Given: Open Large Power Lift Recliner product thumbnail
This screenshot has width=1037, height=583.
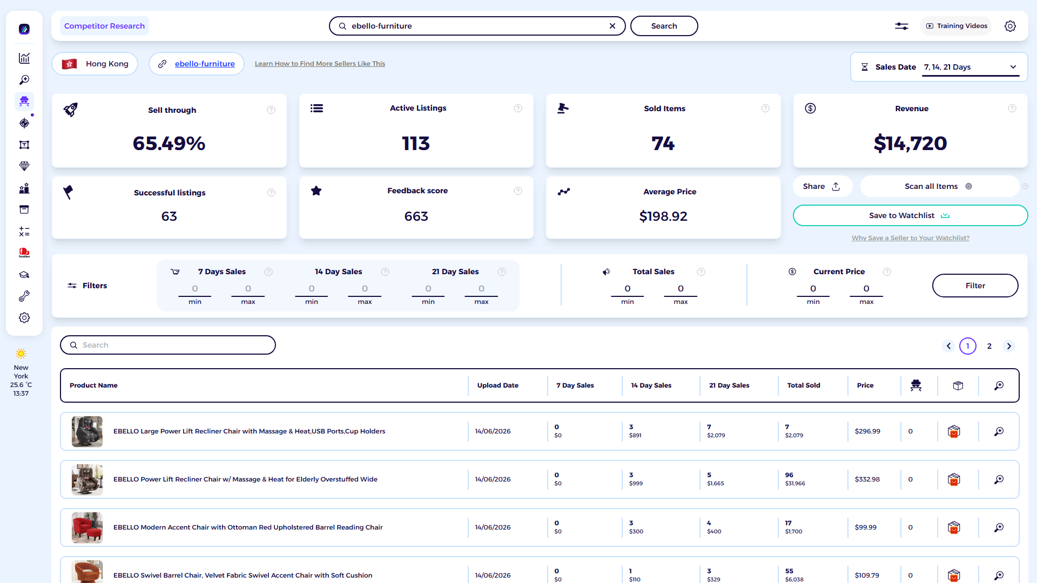Looking at the screenshot, I should [x=87, y=431].
